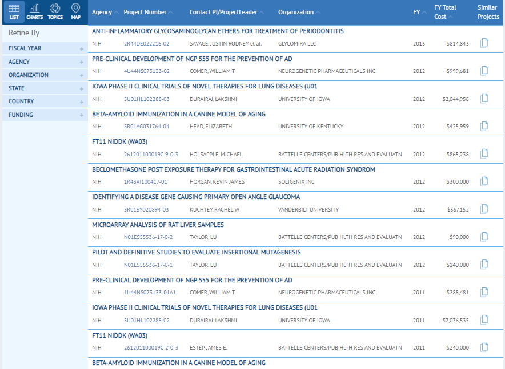Viewport: 505px width, 369px height.
Task: Open project number 1R43AI100417-01
Action: [146, 181]
